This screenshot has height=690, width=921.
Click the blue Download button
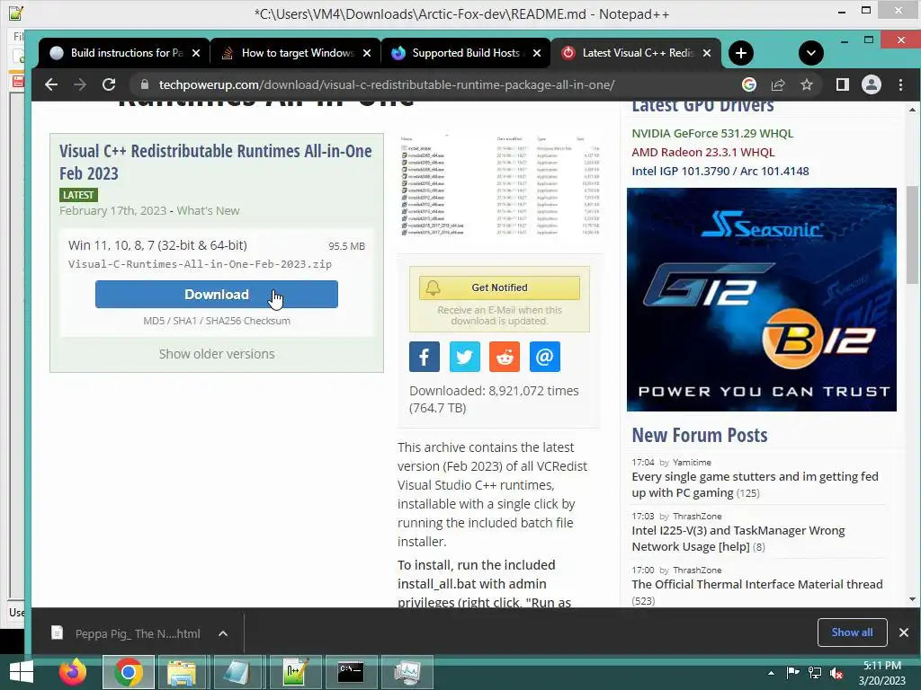tap(216, 294)
